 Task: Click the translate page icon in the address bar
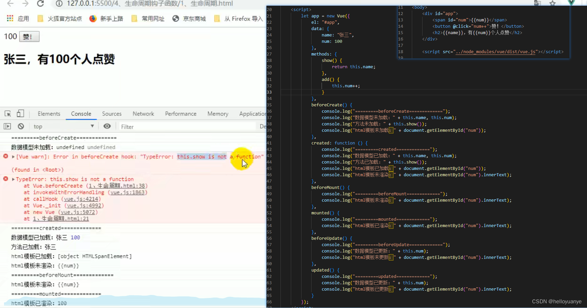[538, 3]
